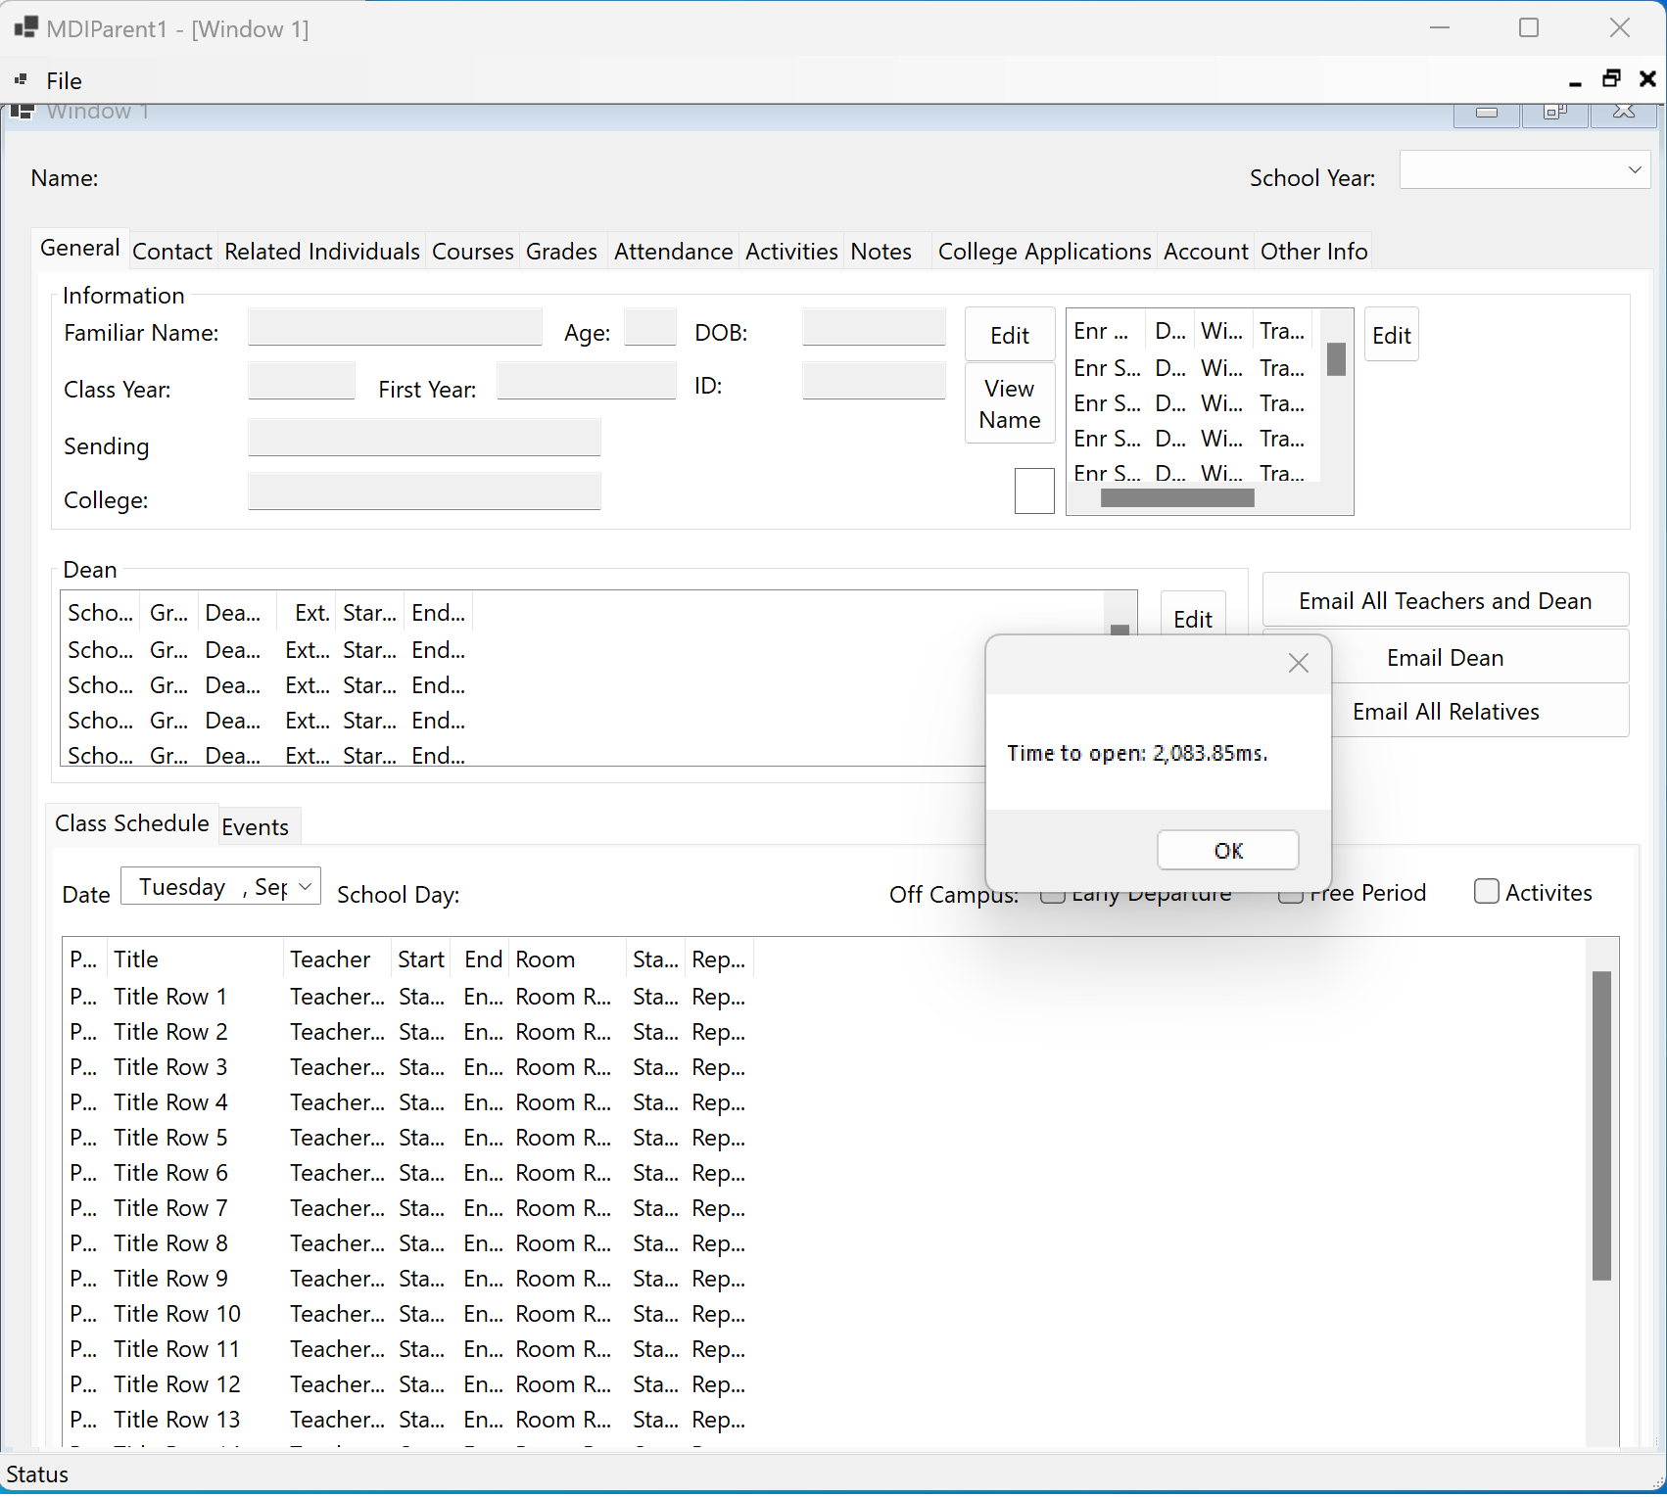This screenshot has height=1497, width=1667.
Task: Click OK in the Time to open dialog
Action: click(1228, 850)
